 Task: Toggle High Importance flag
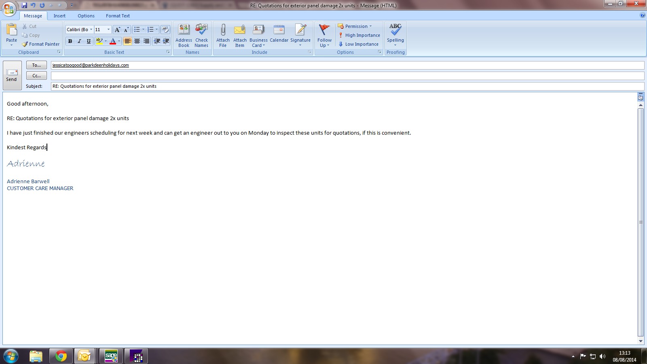[x=359, y=35]
